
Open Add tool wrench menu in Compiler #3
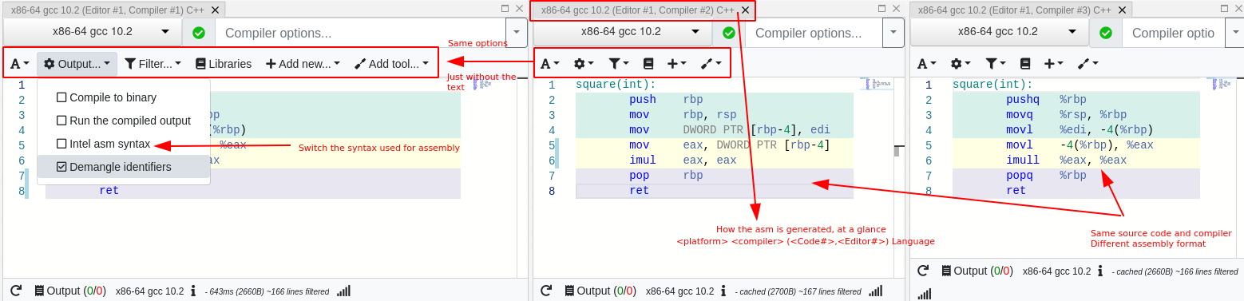point(1088,64)
